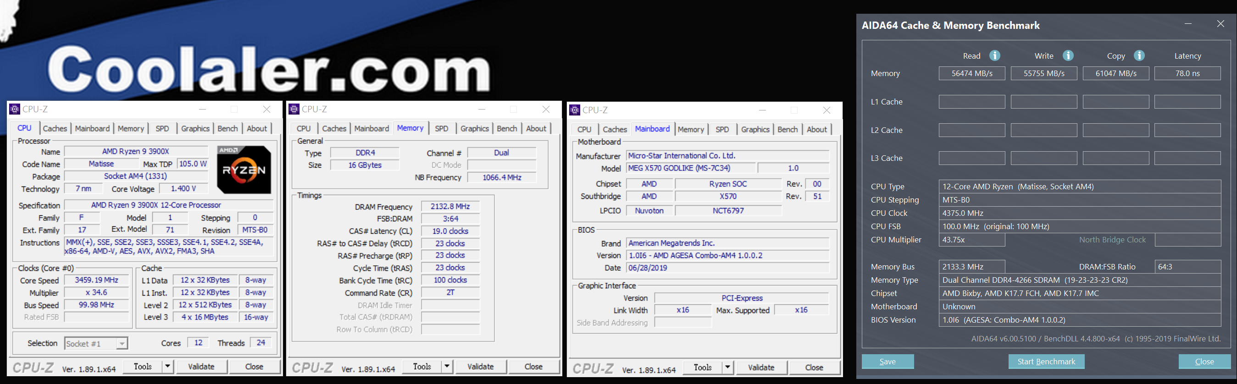Click Tools button in Memory CPU-Z window
1237x384 pixels.
422,366
